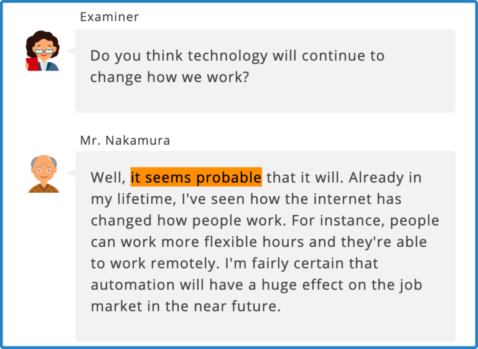The width and height of the screenshot is (478, 349).
Task: Select the "Examiner" speaker name label
Action: pyautogui.click(x=110, y=17)
